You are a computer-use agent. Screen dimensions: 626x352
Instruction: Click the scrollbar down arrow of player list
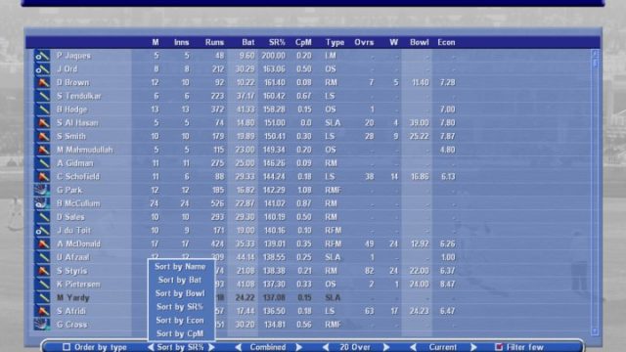595,331
